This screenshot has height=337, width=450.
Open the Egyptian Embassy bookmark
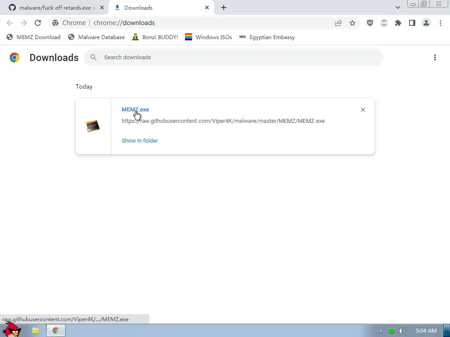point(267,37)
